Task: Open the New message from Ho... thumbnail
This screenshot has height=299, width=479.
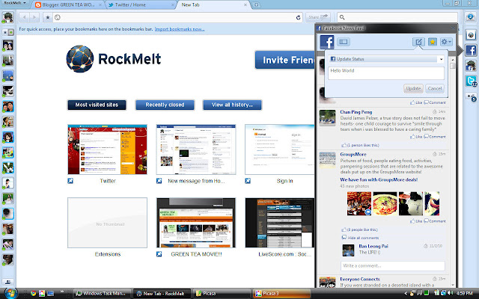Action: [196, 149]
